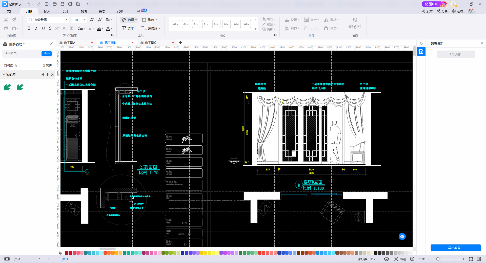Select the Text tool
486x263 pixels.
pyautogui.click(x=128, y=28)
